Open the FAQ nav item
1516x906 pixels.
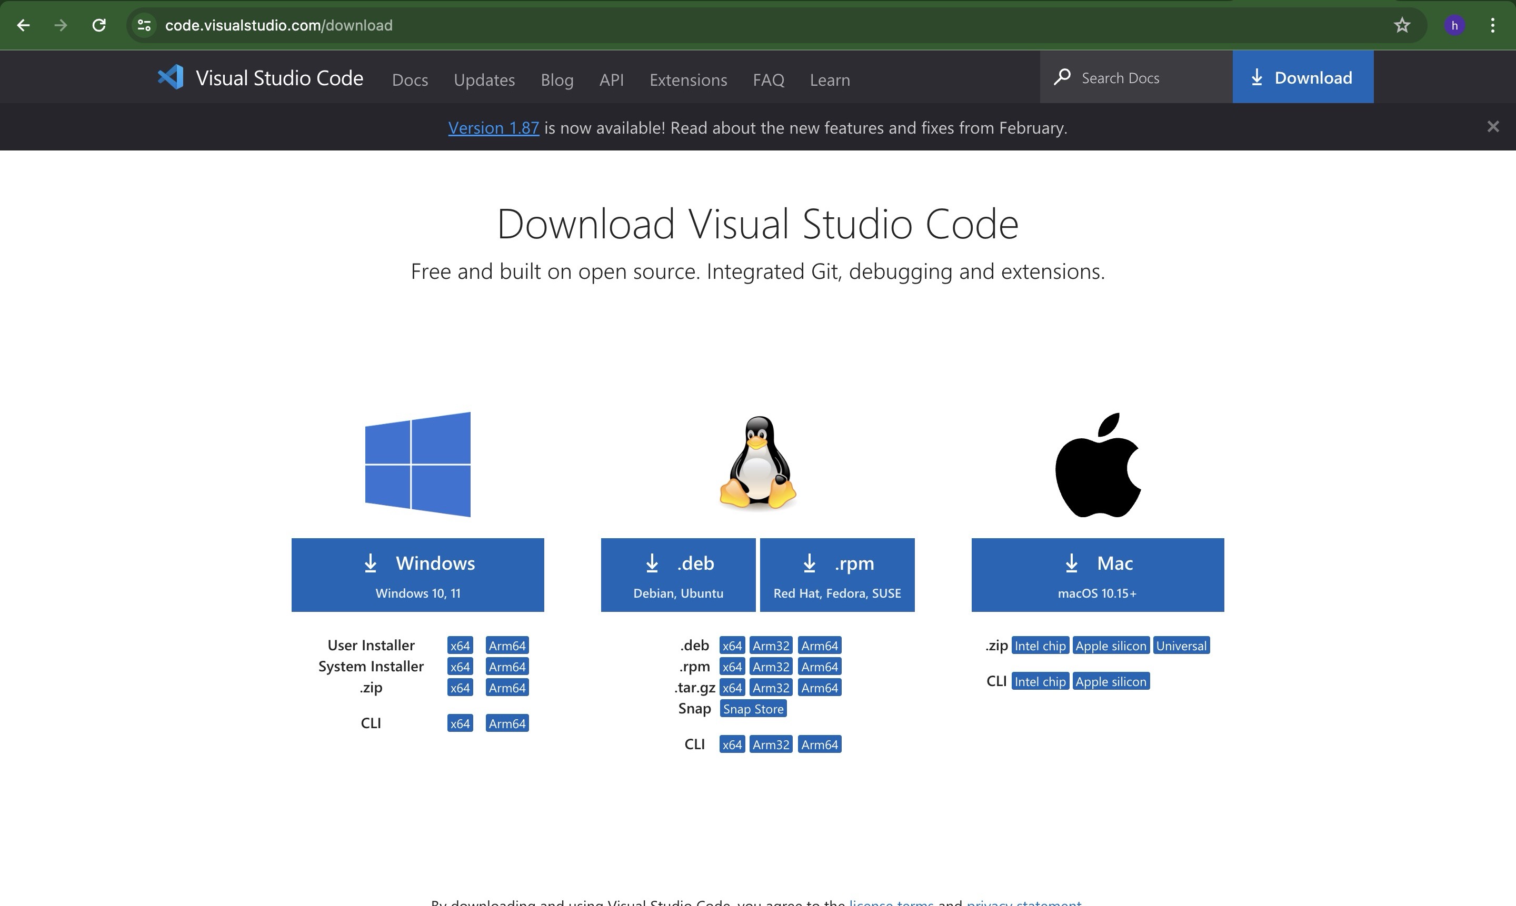769,80
